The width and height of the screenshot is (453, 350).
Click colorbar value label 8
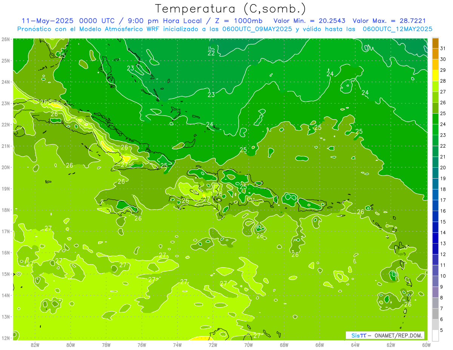[442, 298]
